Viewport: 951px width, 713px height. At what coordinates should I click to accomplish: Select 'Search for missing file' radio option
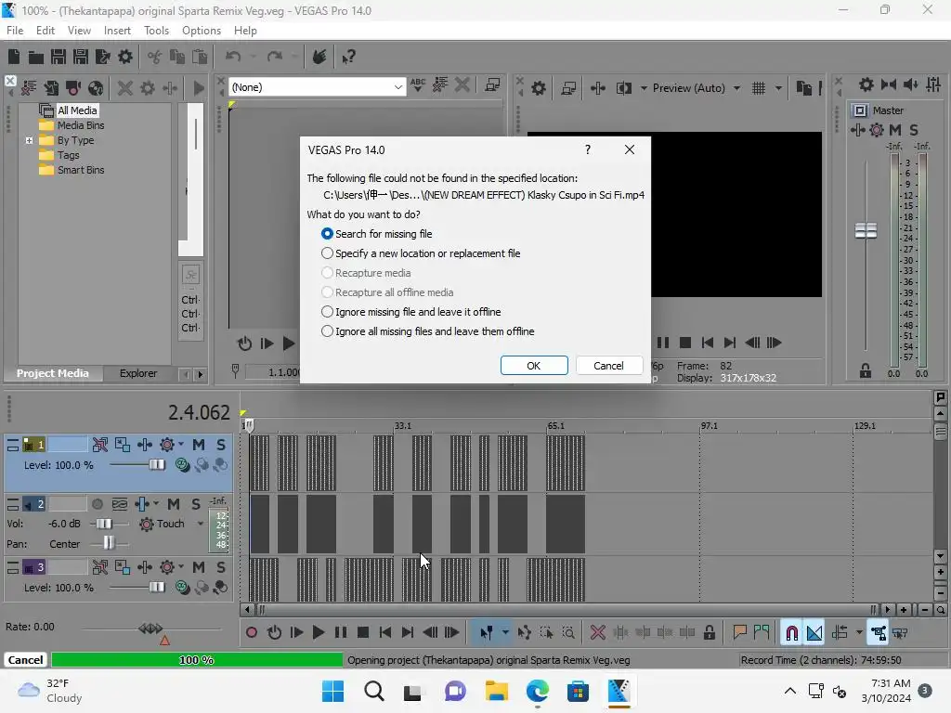tap(376, 234)
